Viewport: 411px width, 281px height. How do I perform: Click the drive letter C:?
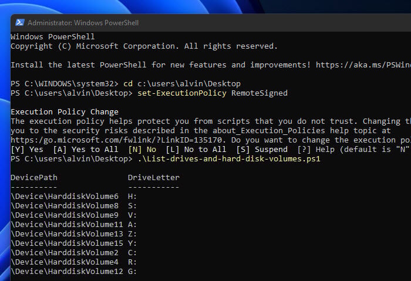click(132, 253)
